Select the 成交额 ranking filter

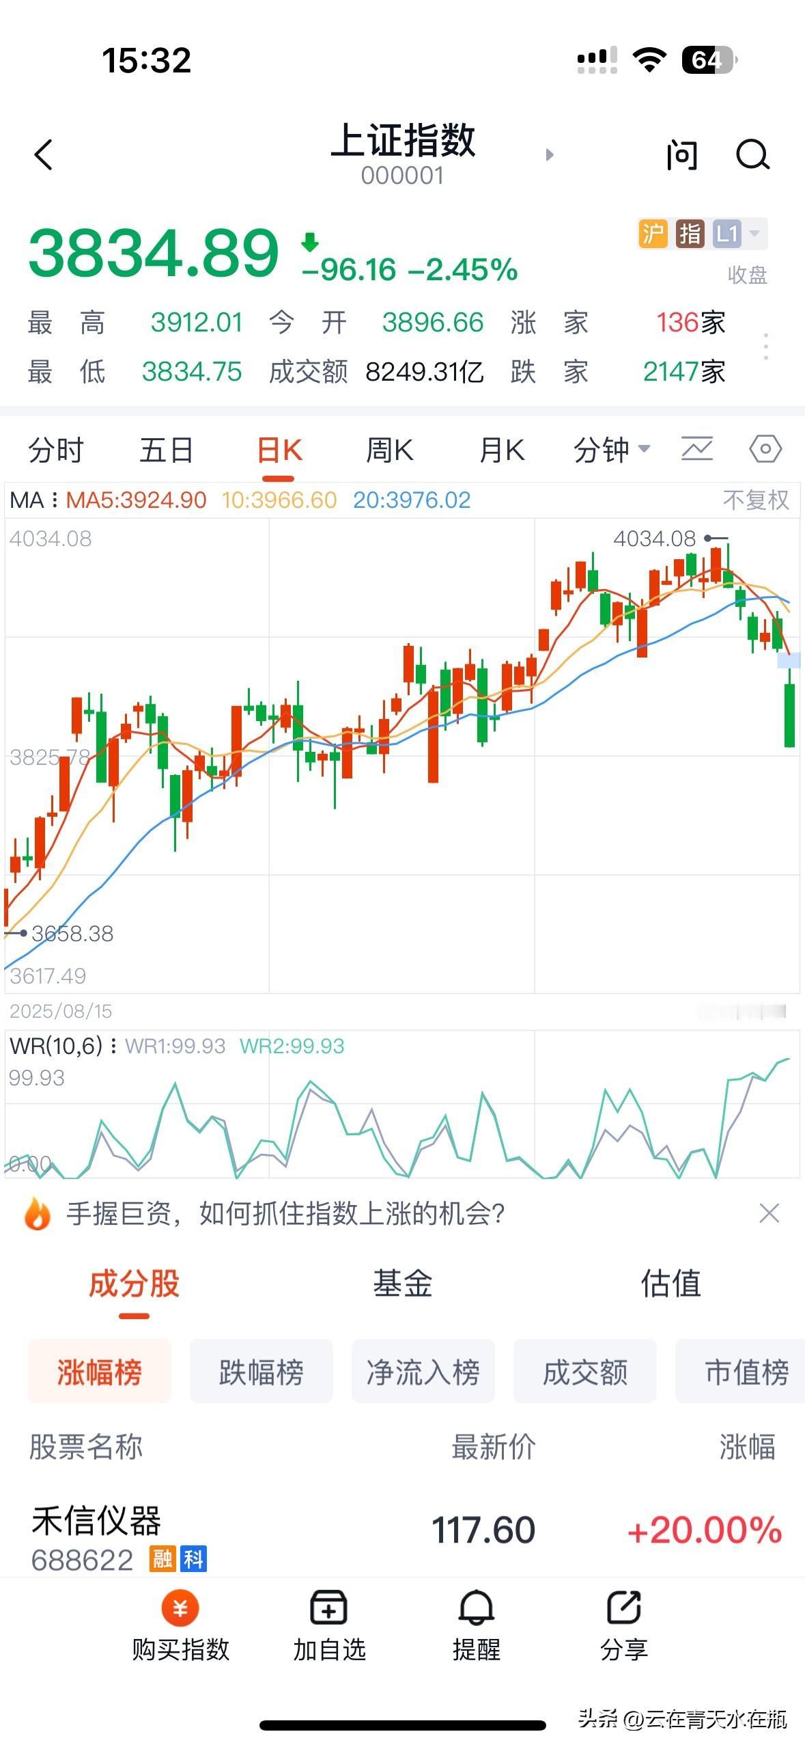584,1372
